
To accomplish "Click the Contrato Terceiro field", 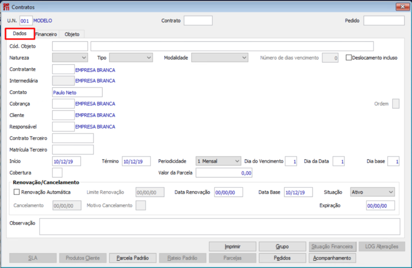I will [x=73, y=138].
